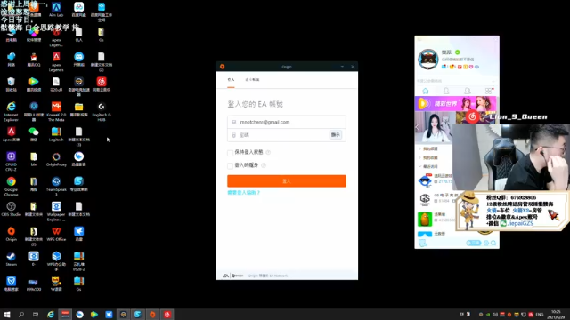
Task: Open the QQ apps grid tab
Action: (x=488, y=91)
